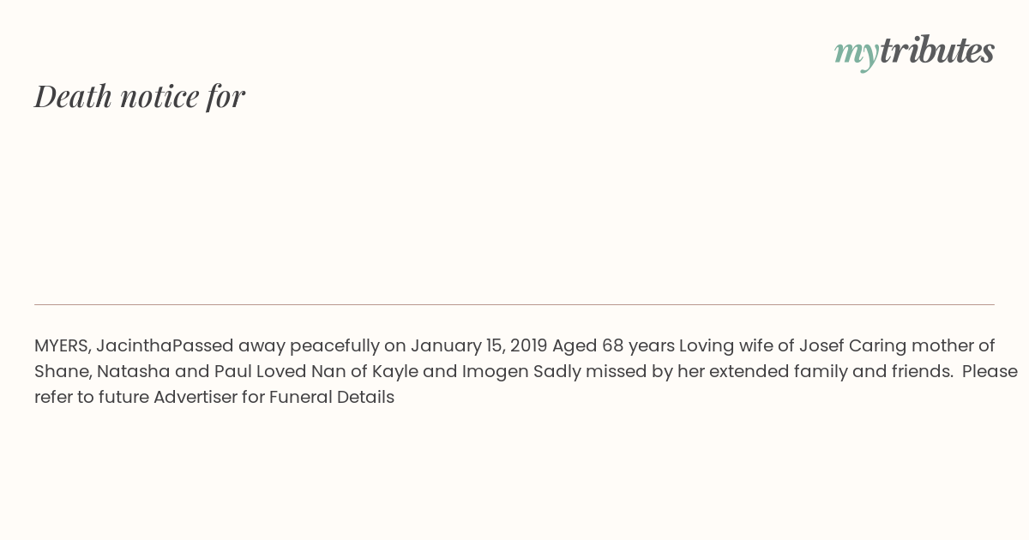The height and width of the screenshot is (540, 1029).
Task: Click the green 'my' part of the logo
Action: [x=857, y=54]
